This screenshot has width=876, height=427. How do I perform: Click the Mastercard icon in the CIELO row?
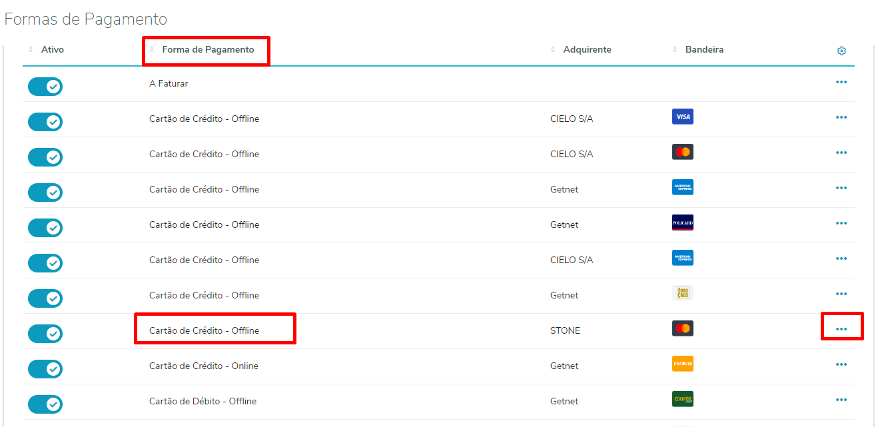(683, 152)
